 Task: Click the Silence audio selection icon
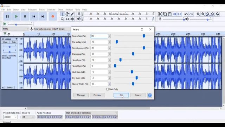coord(179,14)
